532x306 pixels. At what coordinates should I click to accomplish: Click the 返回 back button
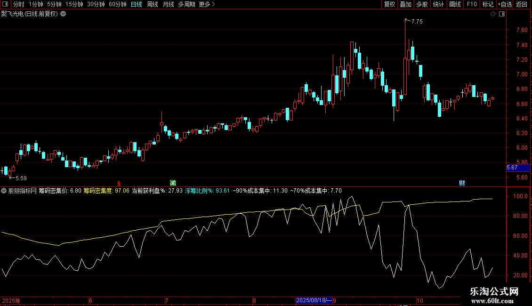[x=522, y=4]
